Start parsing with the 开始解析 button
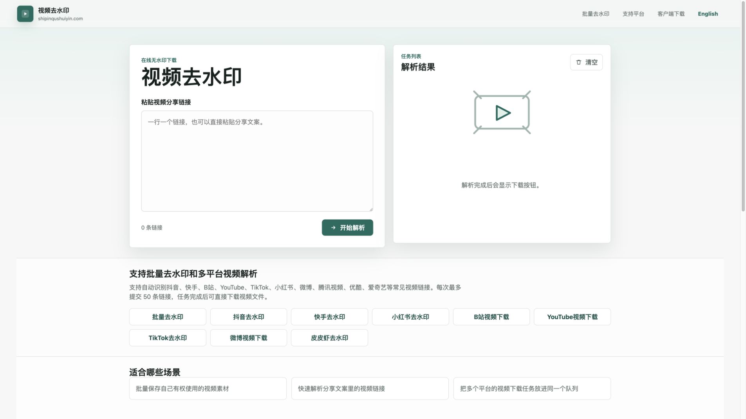Viewport: 746px width, 419px height. click(347, 228)
